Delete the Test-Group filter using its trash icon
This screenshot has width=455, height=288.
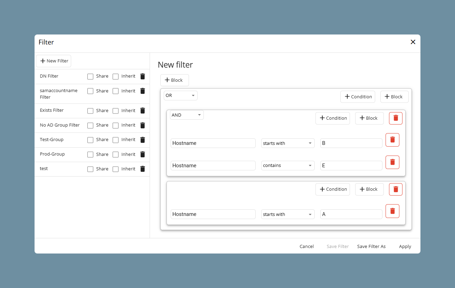click(x=143, y=140)
